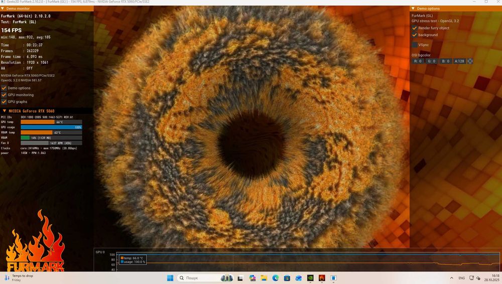502x284 pixels.
Task: Open Task View on the taskbar
Action: [x=240, y=278]
